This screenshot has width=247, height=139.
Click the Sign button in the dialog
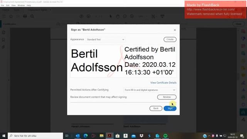click(x=170, y=108)
